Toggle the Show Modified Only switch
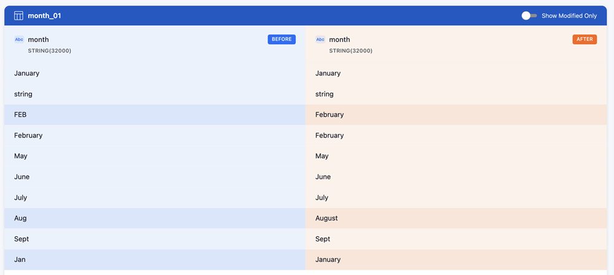Image resolution: width=614 pixels, height=275 pixels. coord(529,15)
